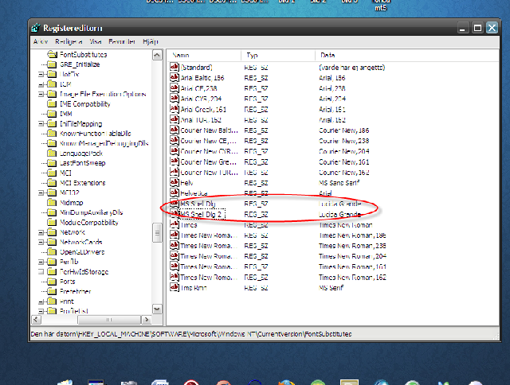
Task: Open the Arkiv menu
Action: click(41, 41)
